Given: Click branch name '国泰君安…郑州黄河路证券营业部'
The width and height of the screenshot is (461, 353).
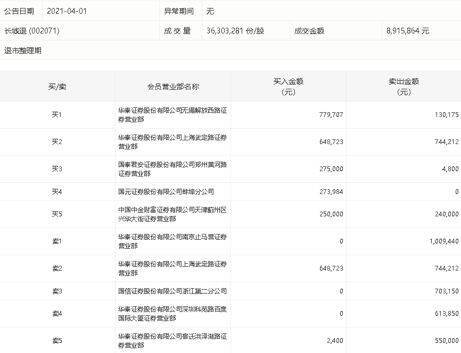Looking at the screenshot, I should [x=172, y=169].
